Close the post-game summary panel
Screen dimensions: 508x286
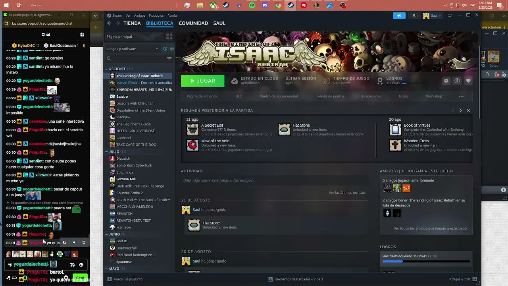click(x=468, y=110)
